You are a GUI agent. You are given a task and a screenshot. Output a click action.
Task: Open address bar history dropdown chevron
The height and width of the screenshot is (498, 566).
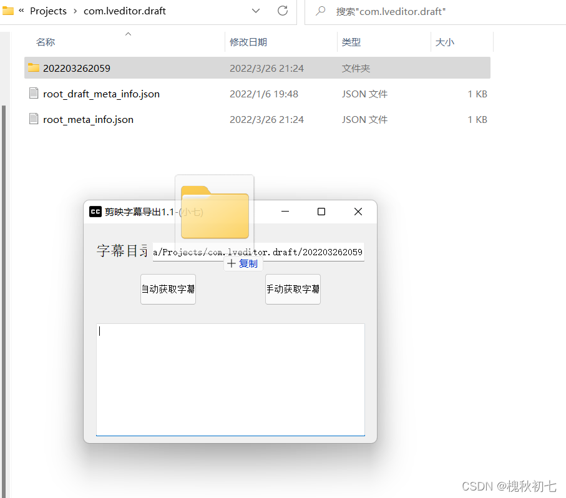tap(256, 11)
